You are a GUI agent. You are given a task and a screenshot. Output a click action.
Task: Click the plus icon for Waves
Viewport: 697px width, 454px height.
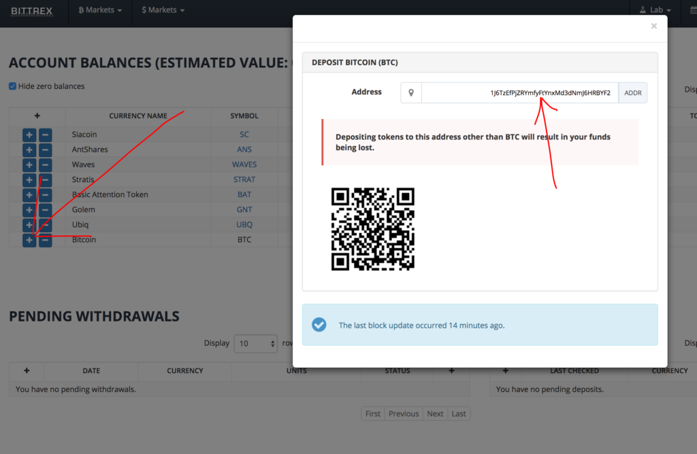[29, 165]
